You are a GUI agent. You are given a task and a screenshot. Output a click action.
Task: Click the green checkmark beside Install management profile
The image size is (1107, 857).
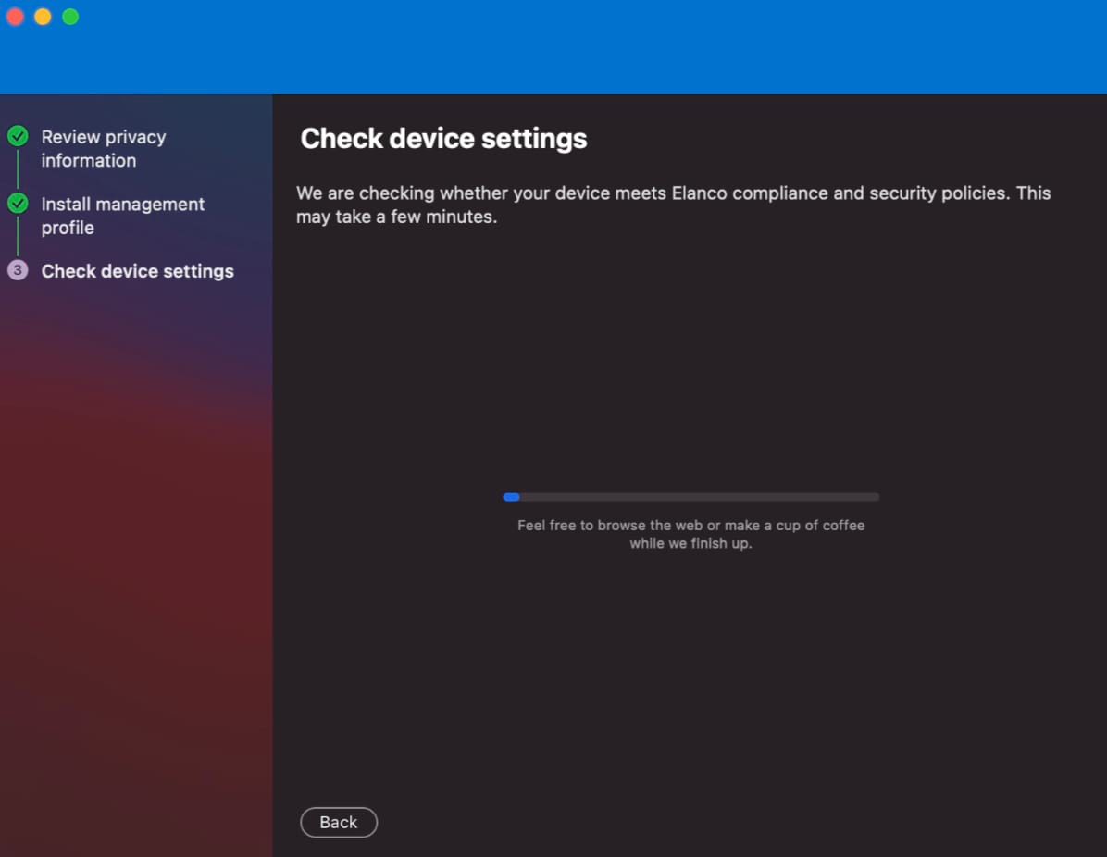pos(18,204)
